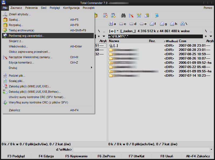Open the blue notepad toolbar icon
215x160 pixels.
coord(157,16)
